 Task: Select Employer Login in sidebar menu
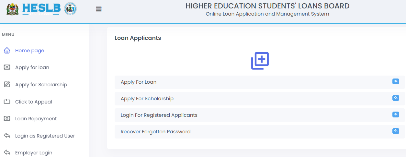34,153
